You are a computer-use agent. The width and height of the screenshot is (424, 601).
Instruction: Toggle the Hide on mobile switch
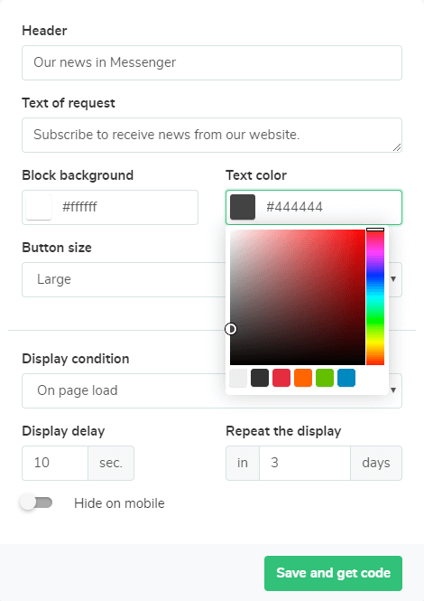click(x=37, y=502)
